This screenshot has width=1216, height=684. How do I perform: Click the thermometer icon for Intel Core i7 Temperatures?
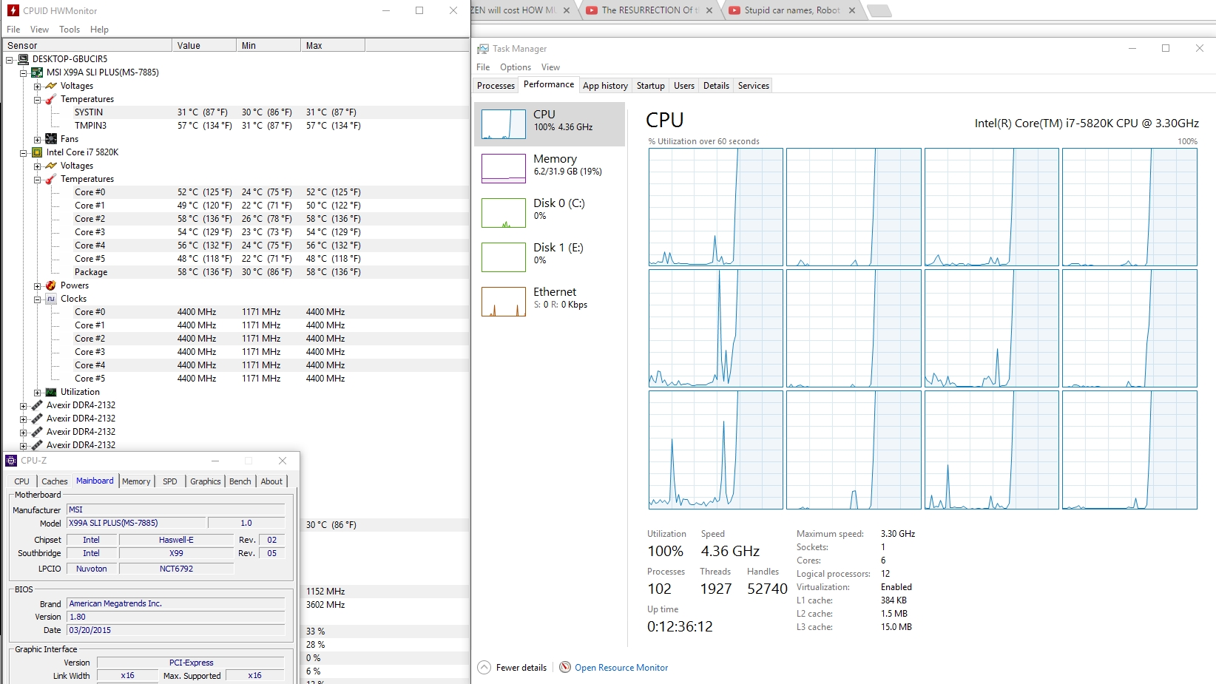pyautogui.click(x=51, y=179)
